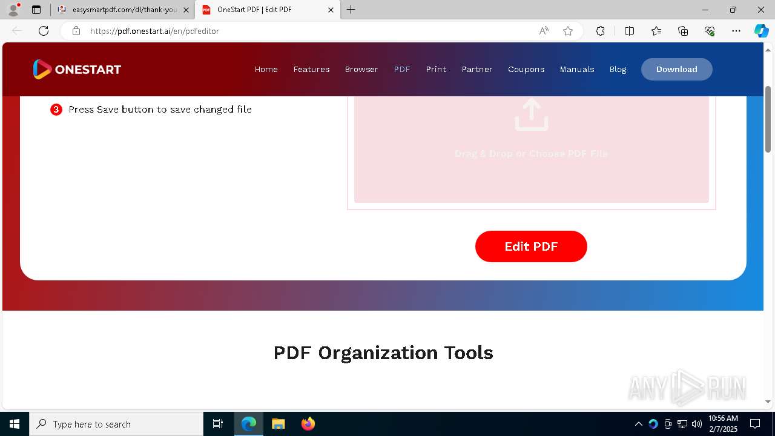Open the browser profile icon

pyautogui.click(x=13, y=10)
